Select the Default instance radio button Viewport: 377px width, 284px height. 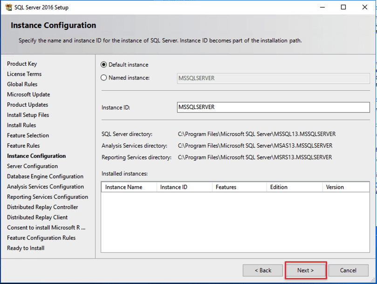104,65
